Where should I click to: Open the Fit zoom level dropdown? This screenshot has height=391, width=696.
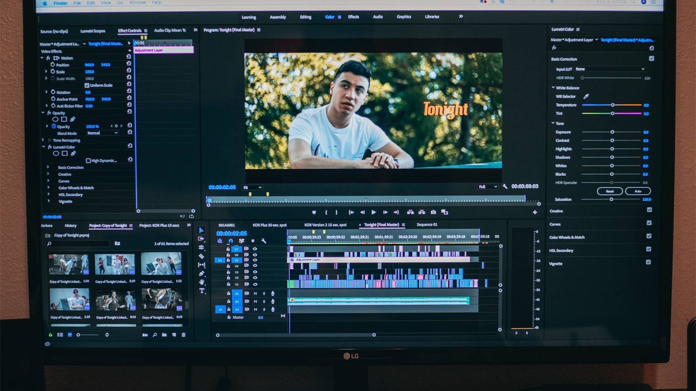[252, 187]
